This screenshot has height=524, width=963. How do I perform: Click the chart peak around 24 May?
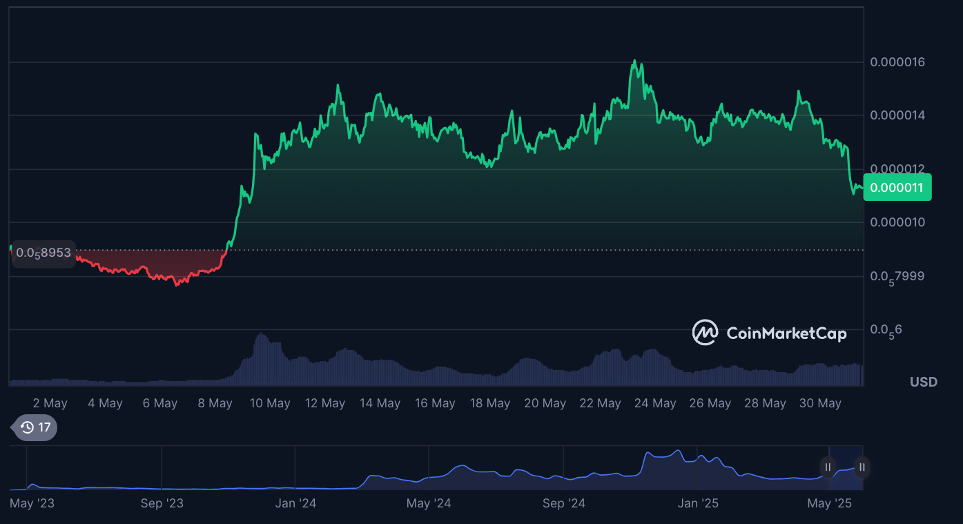(x=634, y=62)
